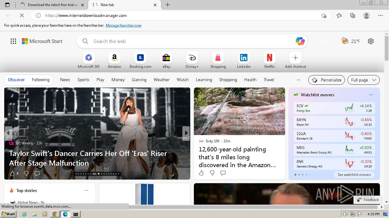Open the Collections icon
This screenshot has width=389, height=218.
click(x=353, y=15)
